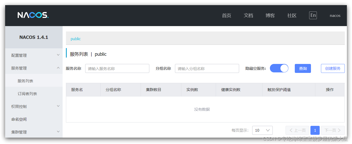Viewport: 352px width, 144px height.
Task: Toggle the 隐藏空服务 switch
Action: (x=279, y=68)
